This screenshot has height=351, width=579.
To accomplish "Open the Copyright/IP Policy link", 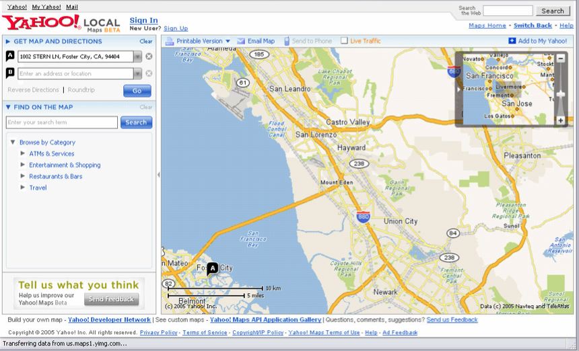I will tap(258, 333).
